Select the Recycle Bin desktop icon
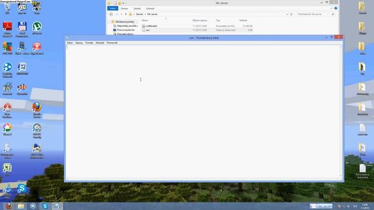Image resolution: width=374 pixels, height=210 pixels. (x=8, y=8)
